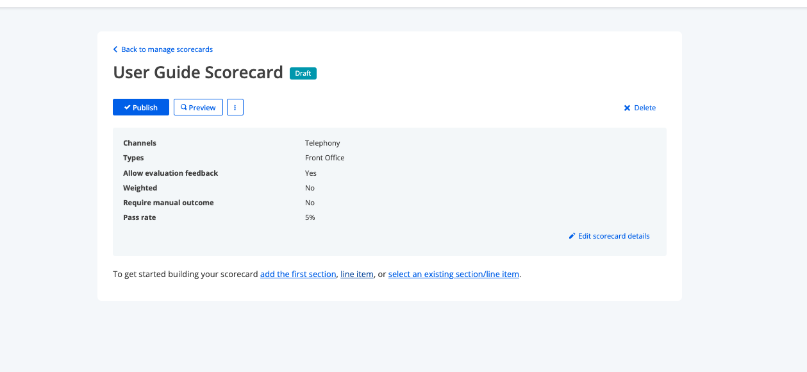Open Edit scorecard details
This screenshot has height=372, width=807.
pyautogui.click(x=613, y=236)
